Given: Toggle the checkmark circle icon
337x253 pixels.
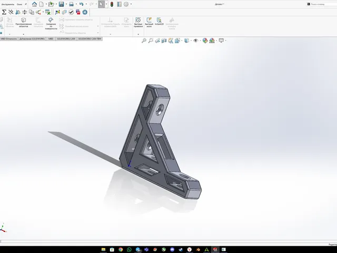Looking at the screenshot, I should click(x=71, y=12).
